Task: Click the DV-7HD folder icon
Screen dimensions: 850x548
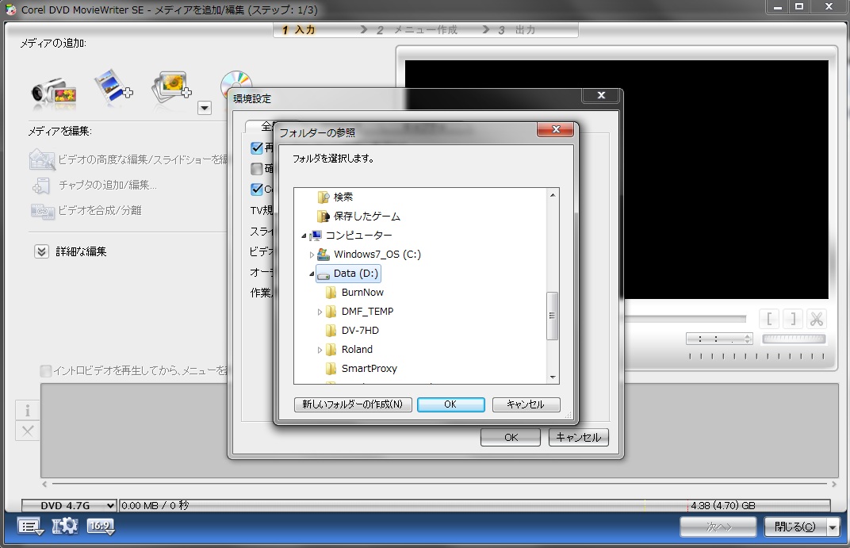Action: tap(331, 331)
